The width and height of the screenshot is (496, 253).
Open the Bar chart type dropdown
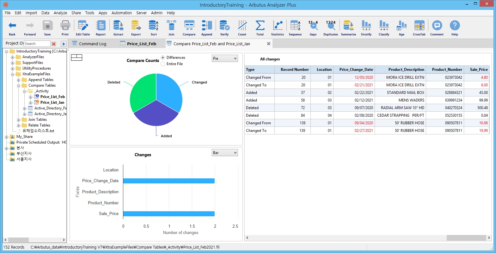click(x=225, y=153)
